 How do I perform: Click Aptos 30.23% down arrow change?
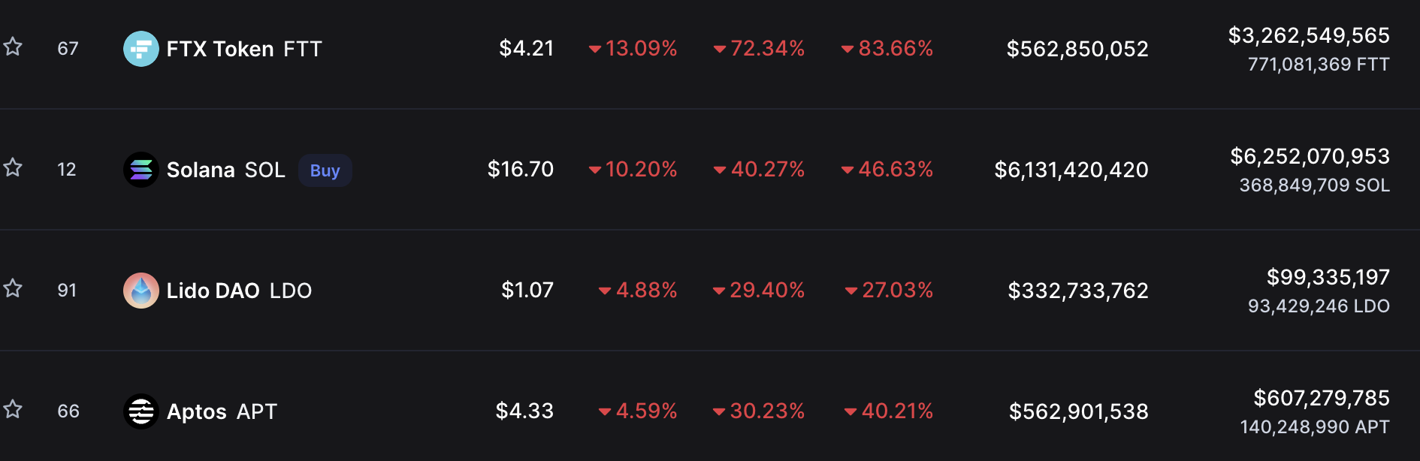tap(759, 411)
